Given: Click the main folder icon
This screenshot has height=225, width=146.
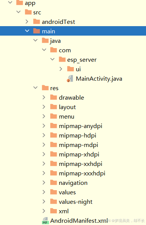Looking at the screenshot, I should click(x=37, y=31).
